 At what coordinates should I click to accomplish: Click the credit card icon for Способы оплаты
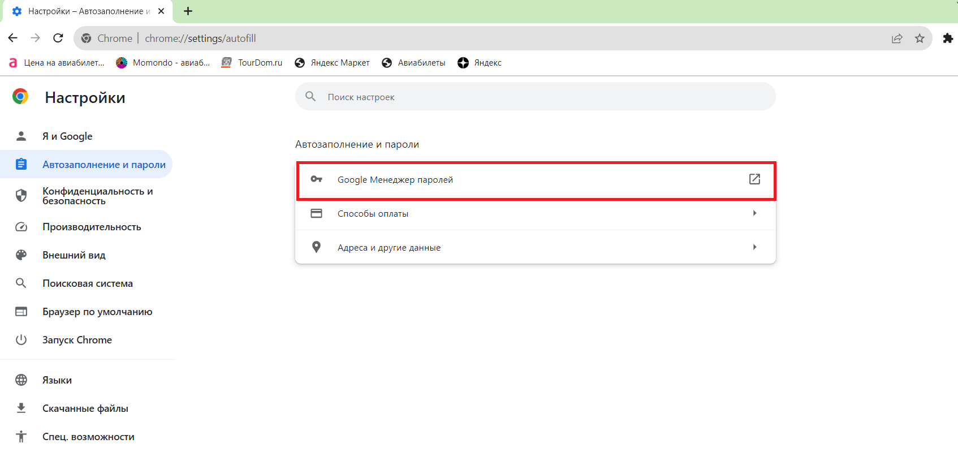(x=317, y=213)
